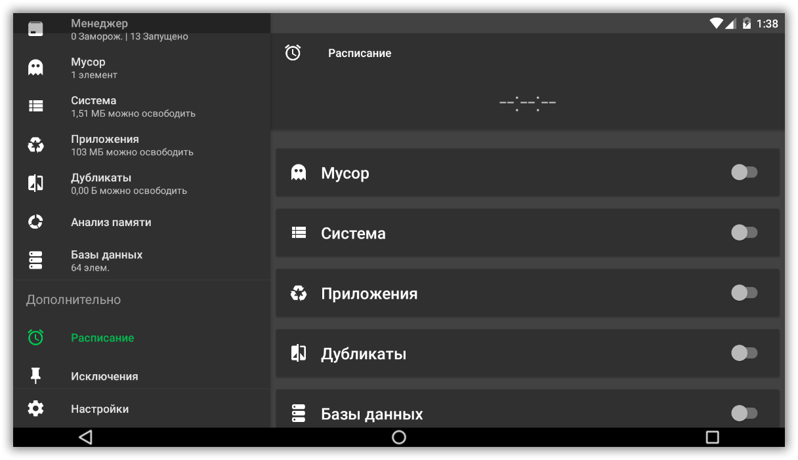Switch on Базы данных schedule toggle
Viewport: 798px width, 460px height.
[x=744, y=413]
